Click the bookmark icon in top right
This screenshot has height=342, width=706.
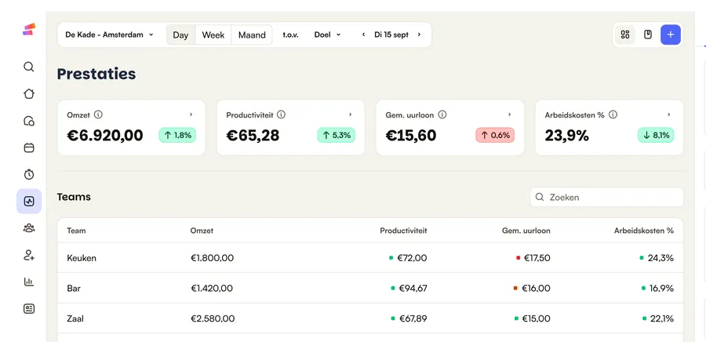click(648, 35)
